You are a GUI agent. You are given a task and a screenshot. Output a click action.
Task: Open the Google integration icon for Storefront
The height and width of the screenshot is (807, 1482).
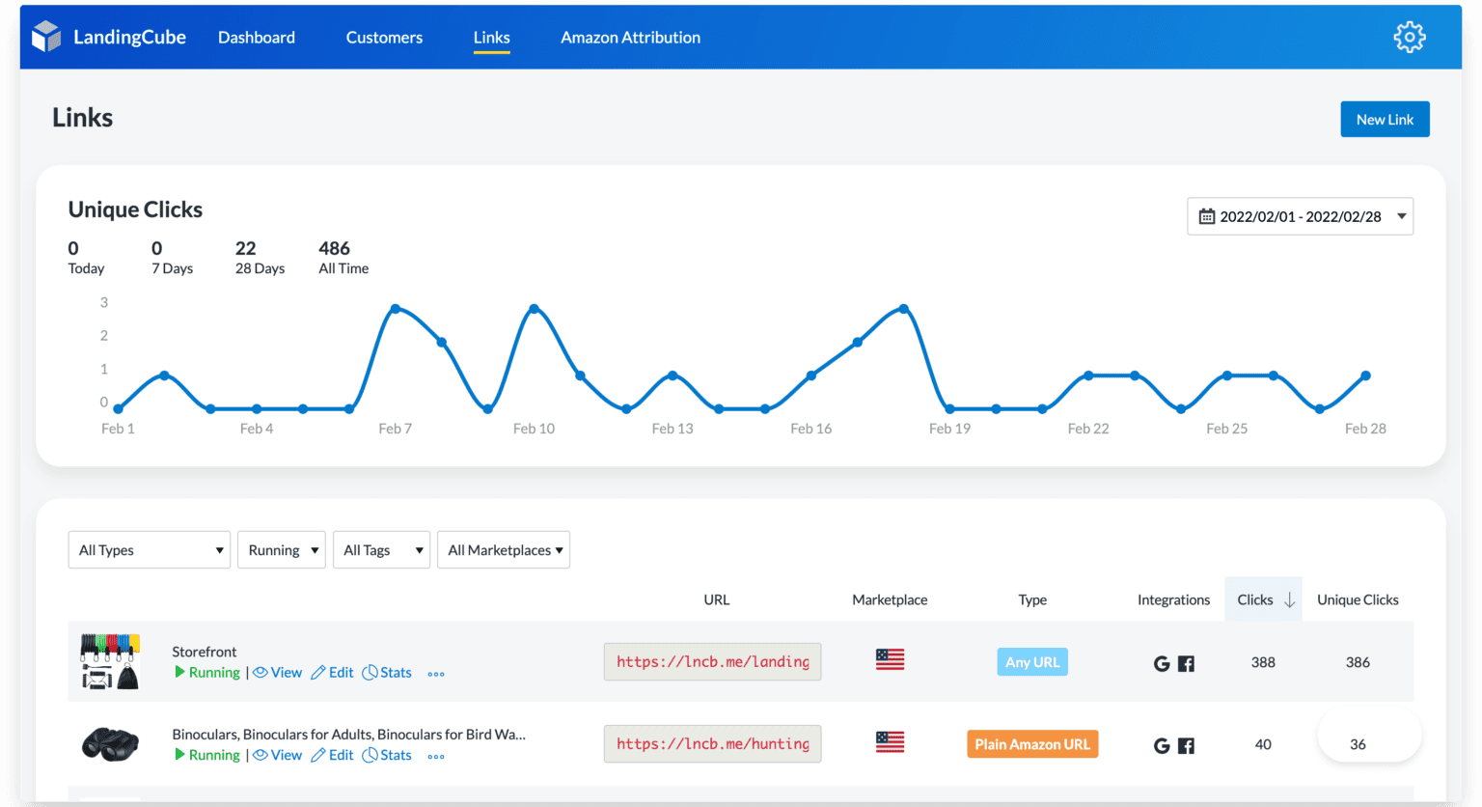pyautogui.click(x=1162, y=662)
